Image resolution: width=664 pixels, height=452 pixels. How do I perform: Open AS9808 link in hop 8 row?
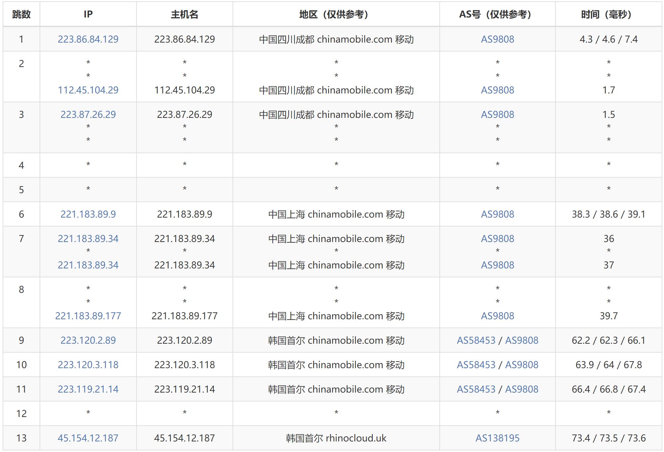click(x=497, y=316)
